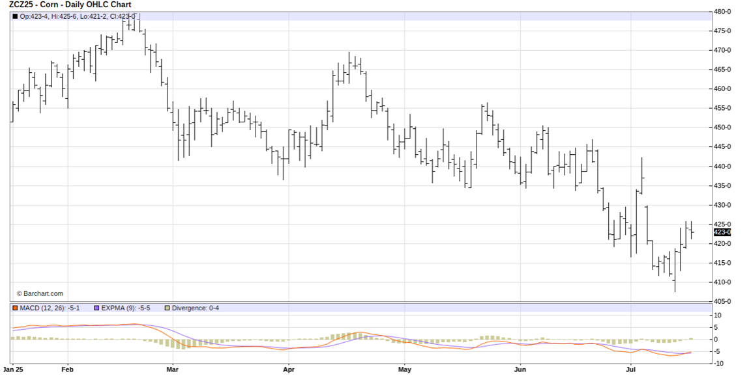This screenshot has width=749, height=376.
Task: Click the May date axis label
Action: pyautogui.click(x=405, y=369)
